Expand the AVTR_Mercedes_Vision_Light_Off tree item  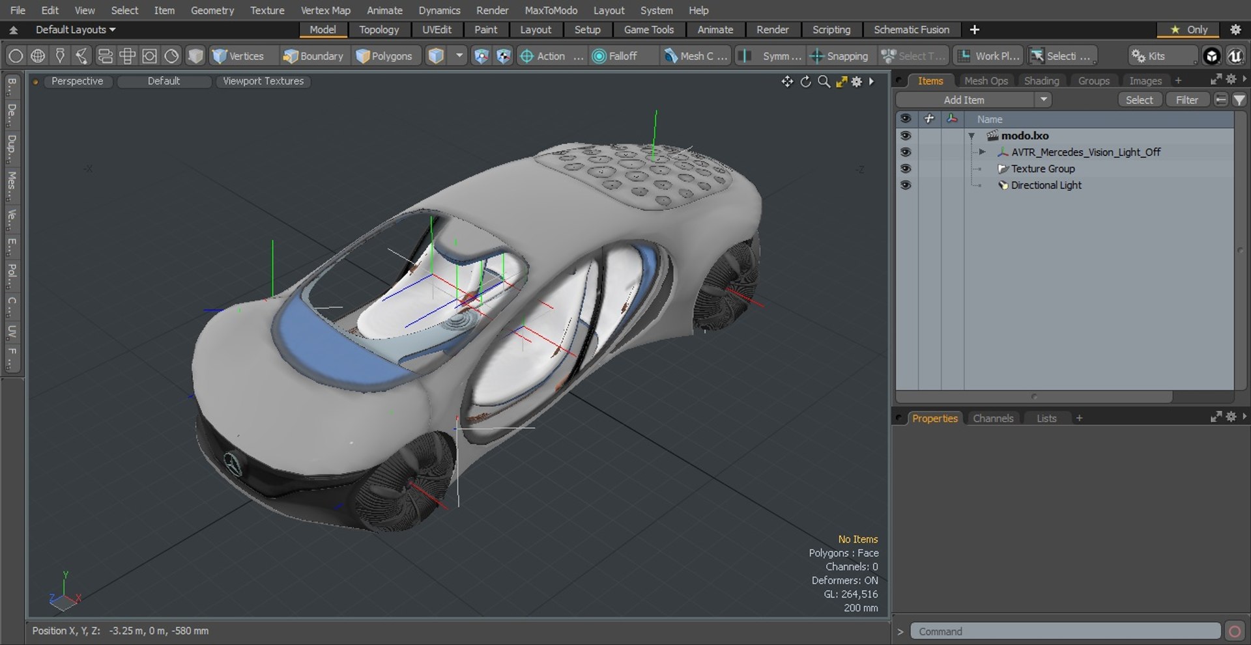point(982,152)
